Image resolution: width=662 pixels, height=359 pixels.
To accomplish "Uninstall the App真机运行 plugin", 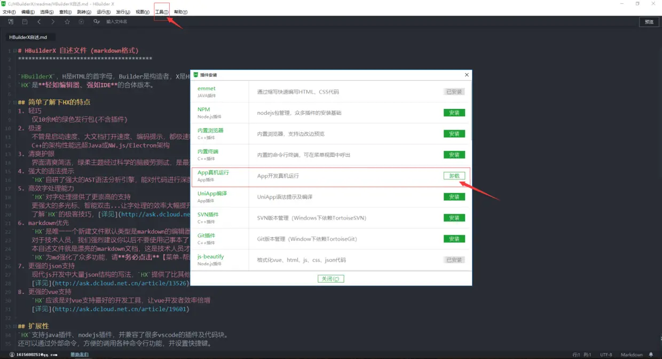I will click(x=454, y=175).
